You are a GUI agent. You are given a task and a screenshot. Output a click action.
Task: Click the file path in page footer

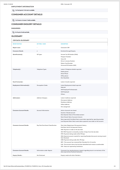click(x=28, y=166)
